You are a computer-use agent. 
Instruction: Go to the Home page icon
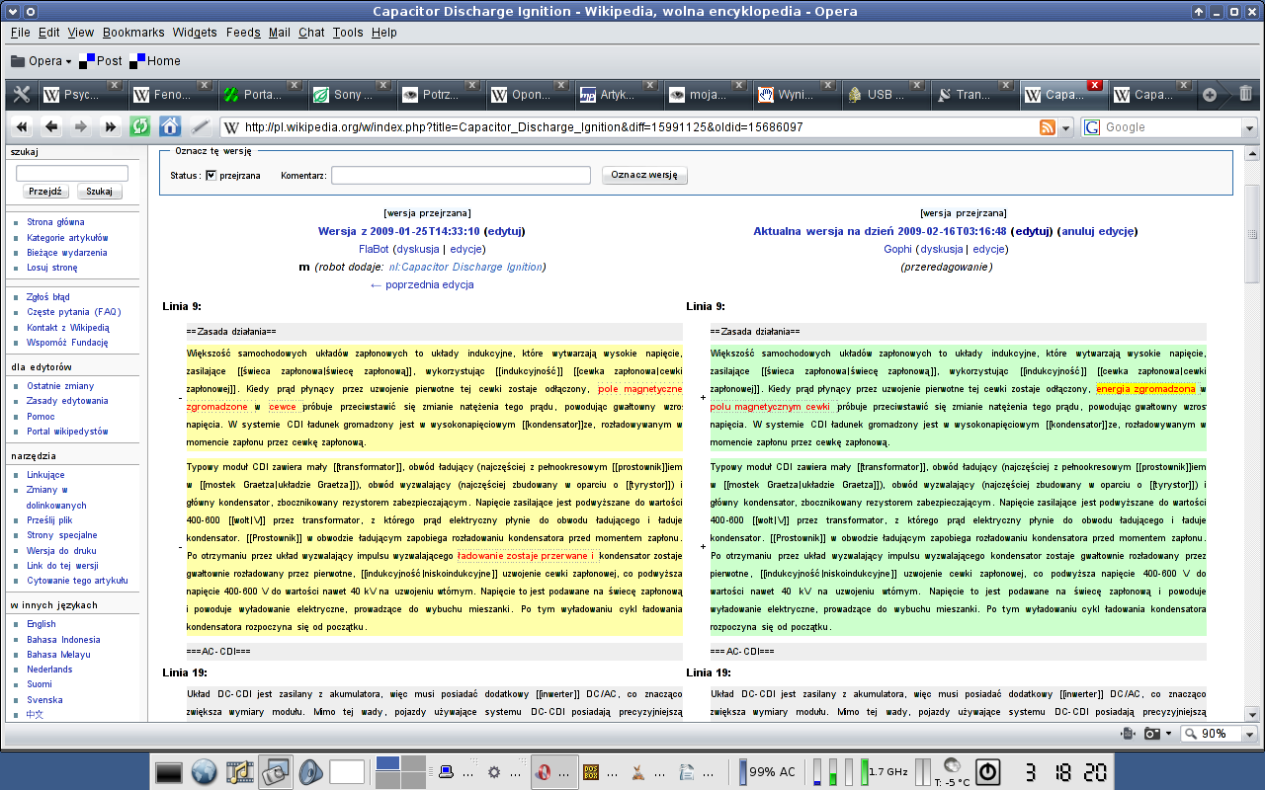click(170, 126)
